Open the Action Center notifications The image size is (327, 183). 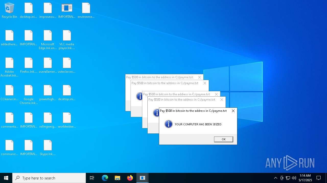pyautogui.click(x=319, y=178)
